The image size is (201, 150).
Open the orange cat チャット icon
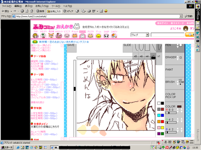(x=75, y=36)
